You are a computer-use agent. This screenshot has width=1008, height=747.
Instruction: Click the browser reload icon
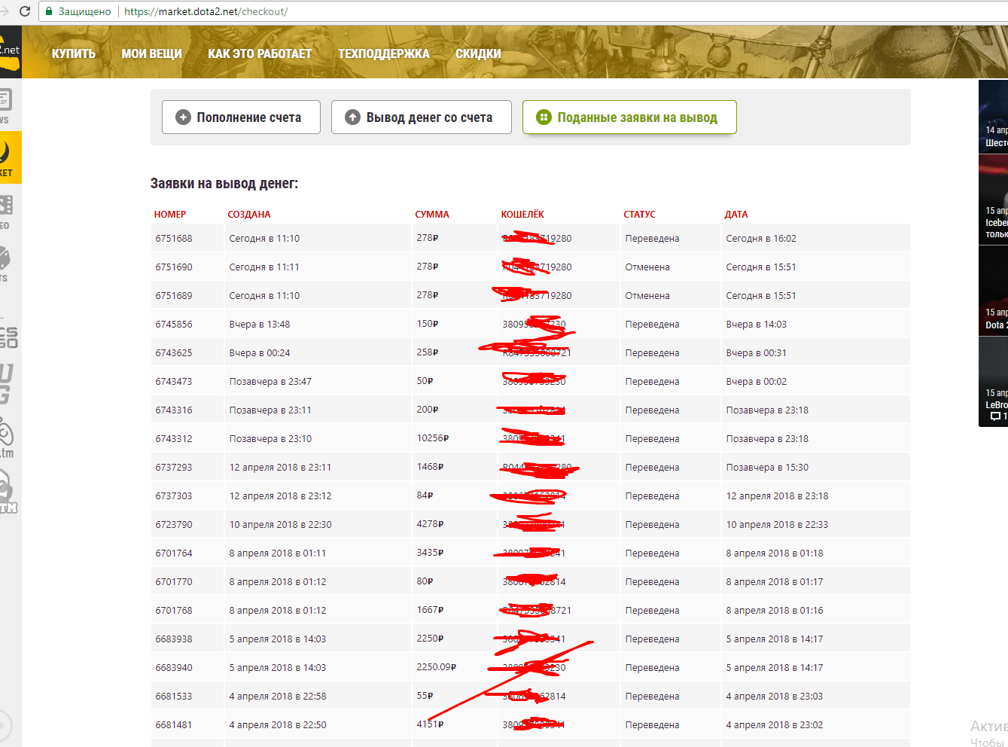click(24, 11)
